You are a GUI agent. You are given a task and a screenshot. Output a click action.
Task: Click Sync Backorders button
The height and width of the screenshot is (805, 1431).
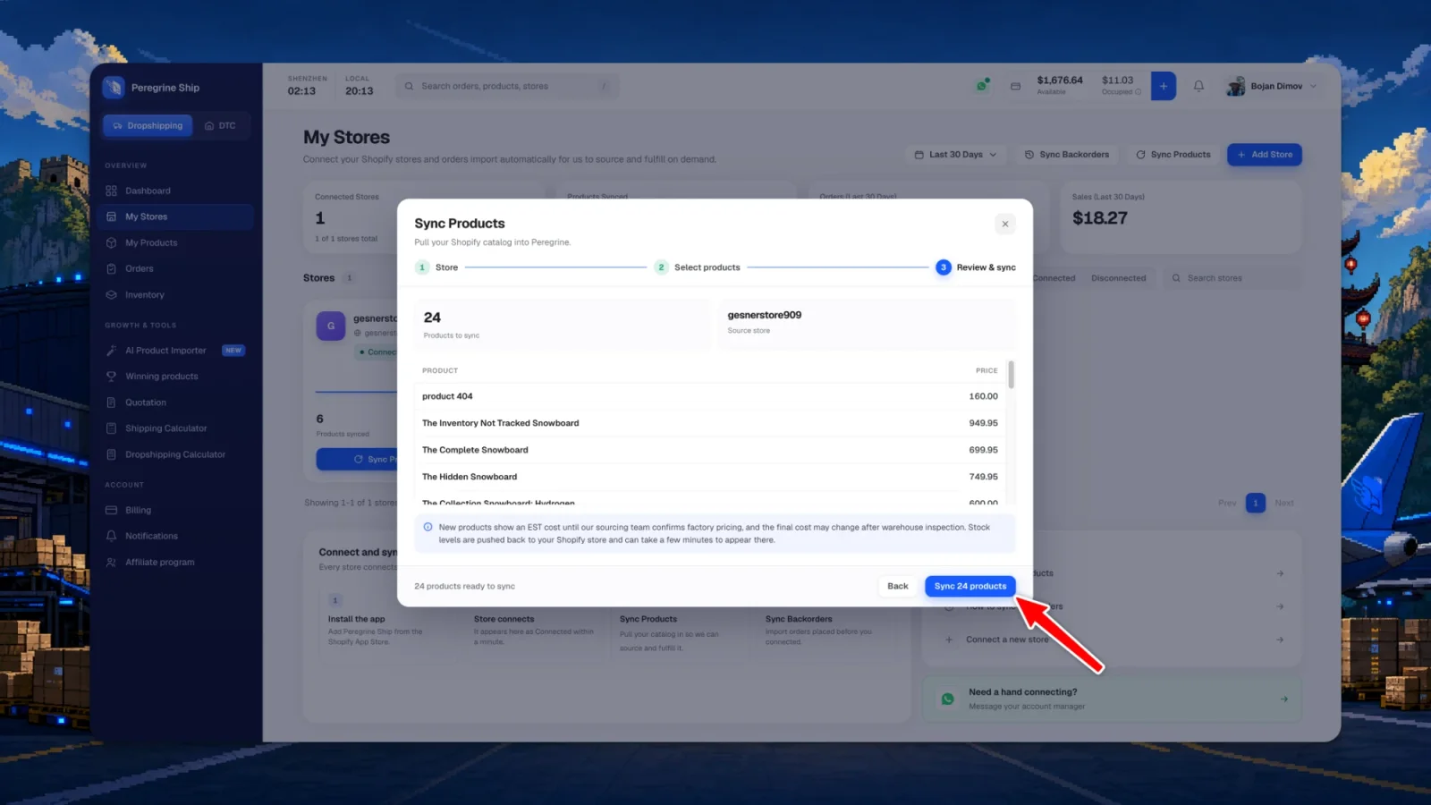1067,155
